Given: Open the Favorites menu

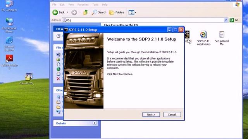Looking at the screenshot, I should [x=83, y=5].
